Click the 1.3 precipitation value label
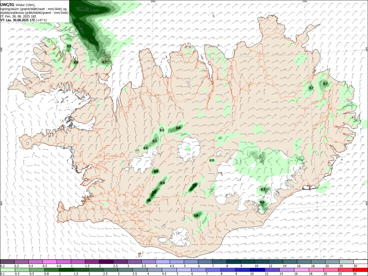This screenshot has height=276, width=368. click(149, 200)
